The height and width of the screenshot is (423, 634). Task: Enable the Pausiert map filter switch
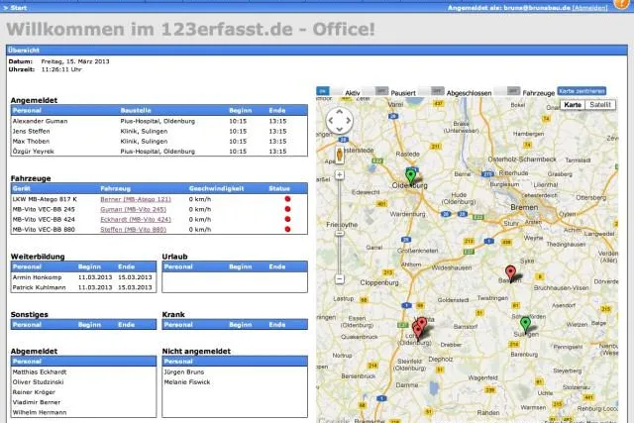coord(375,91)
